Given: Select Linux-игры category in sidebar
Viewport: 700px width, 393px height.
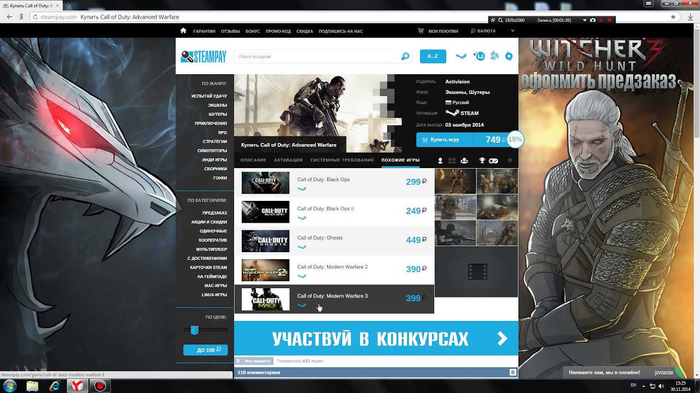Looking at the screenshot, I should [x=214, y=295].
